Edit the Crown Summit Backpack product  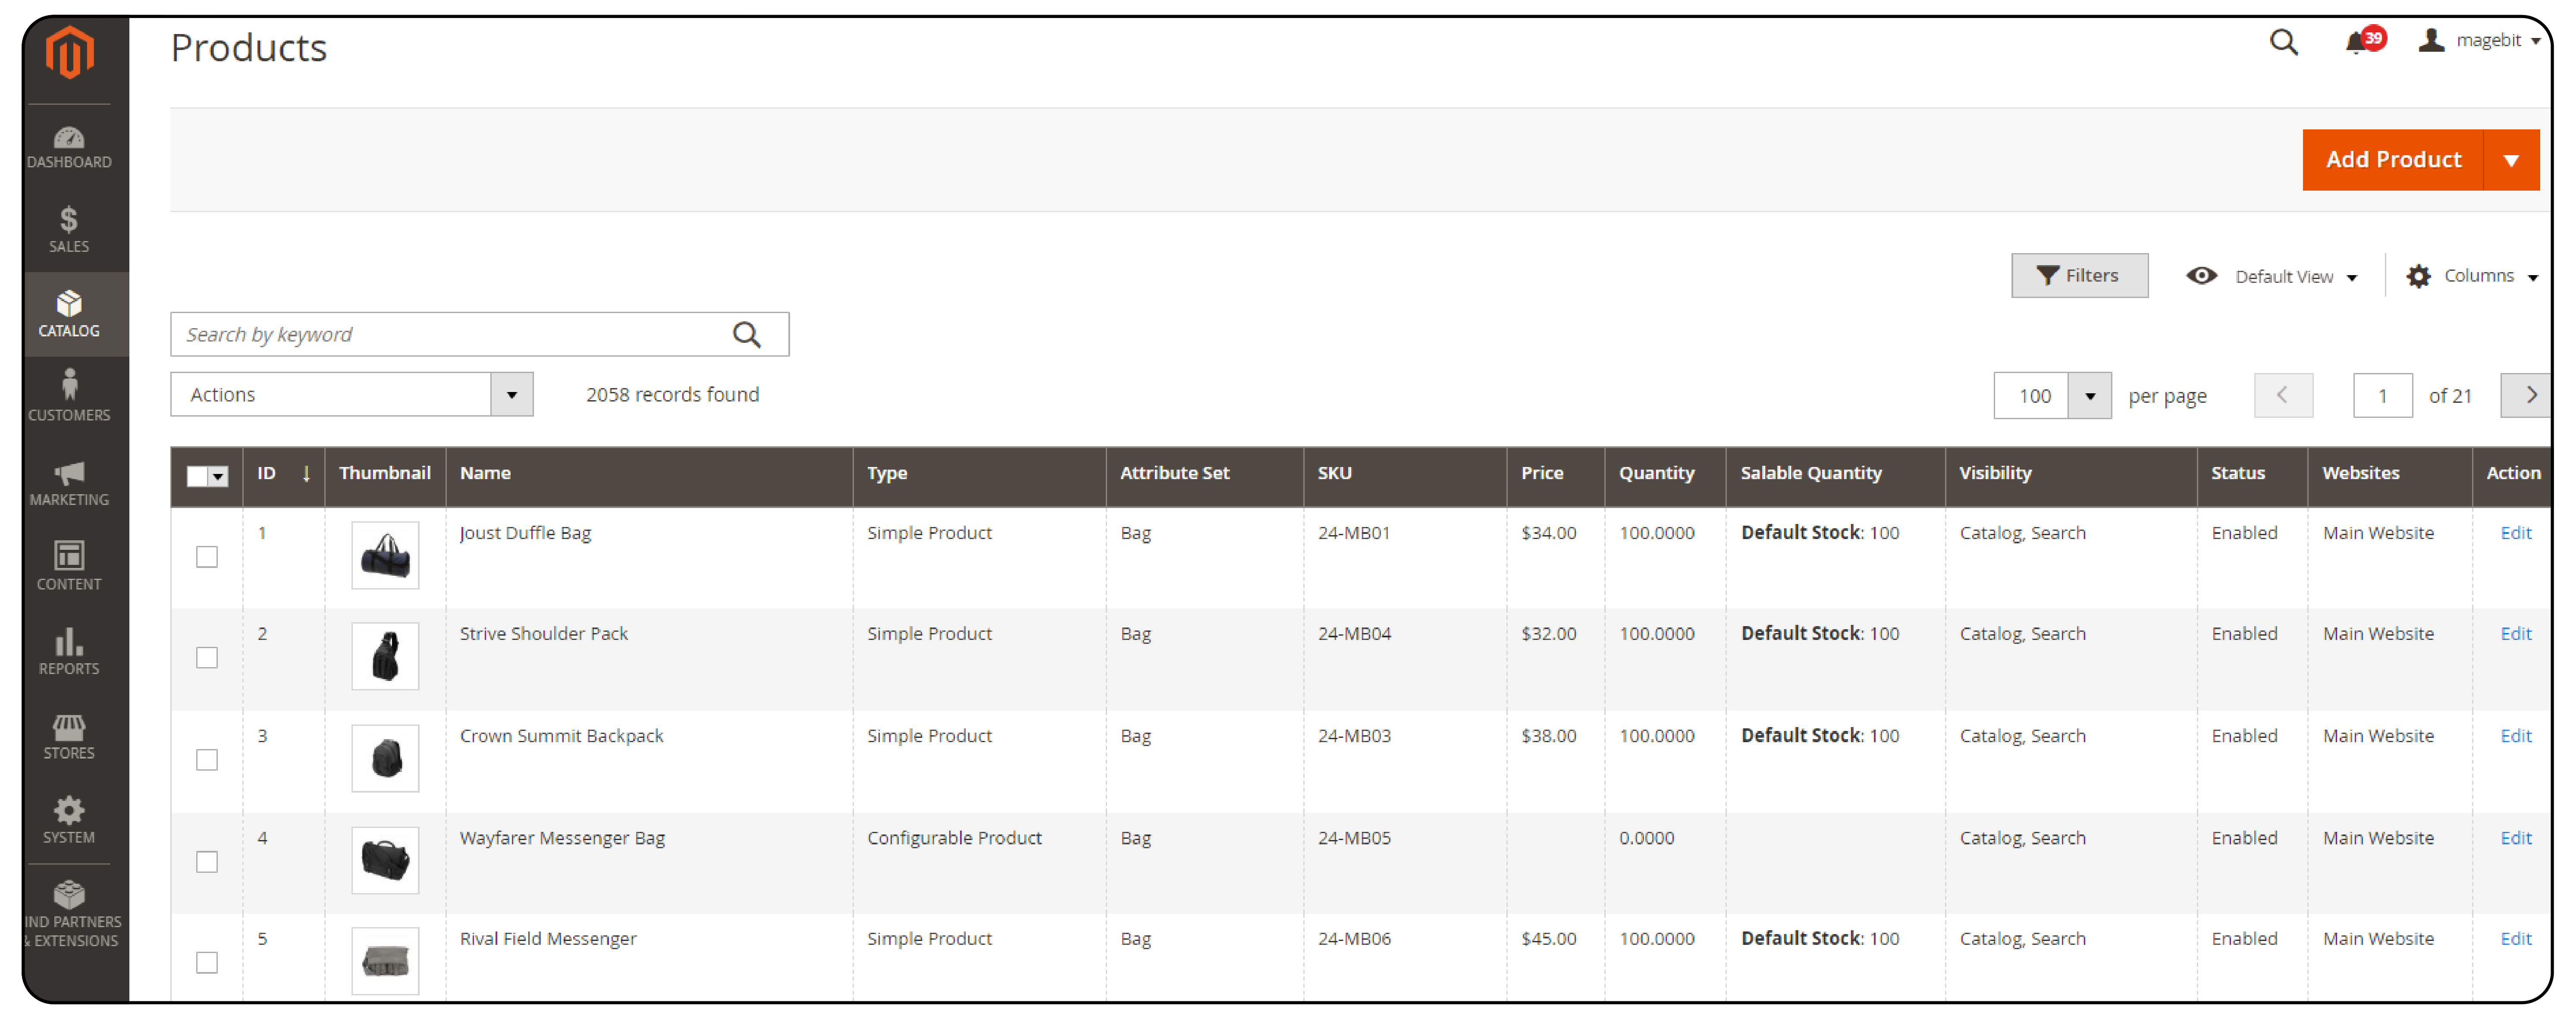(x=2515, y=736)
